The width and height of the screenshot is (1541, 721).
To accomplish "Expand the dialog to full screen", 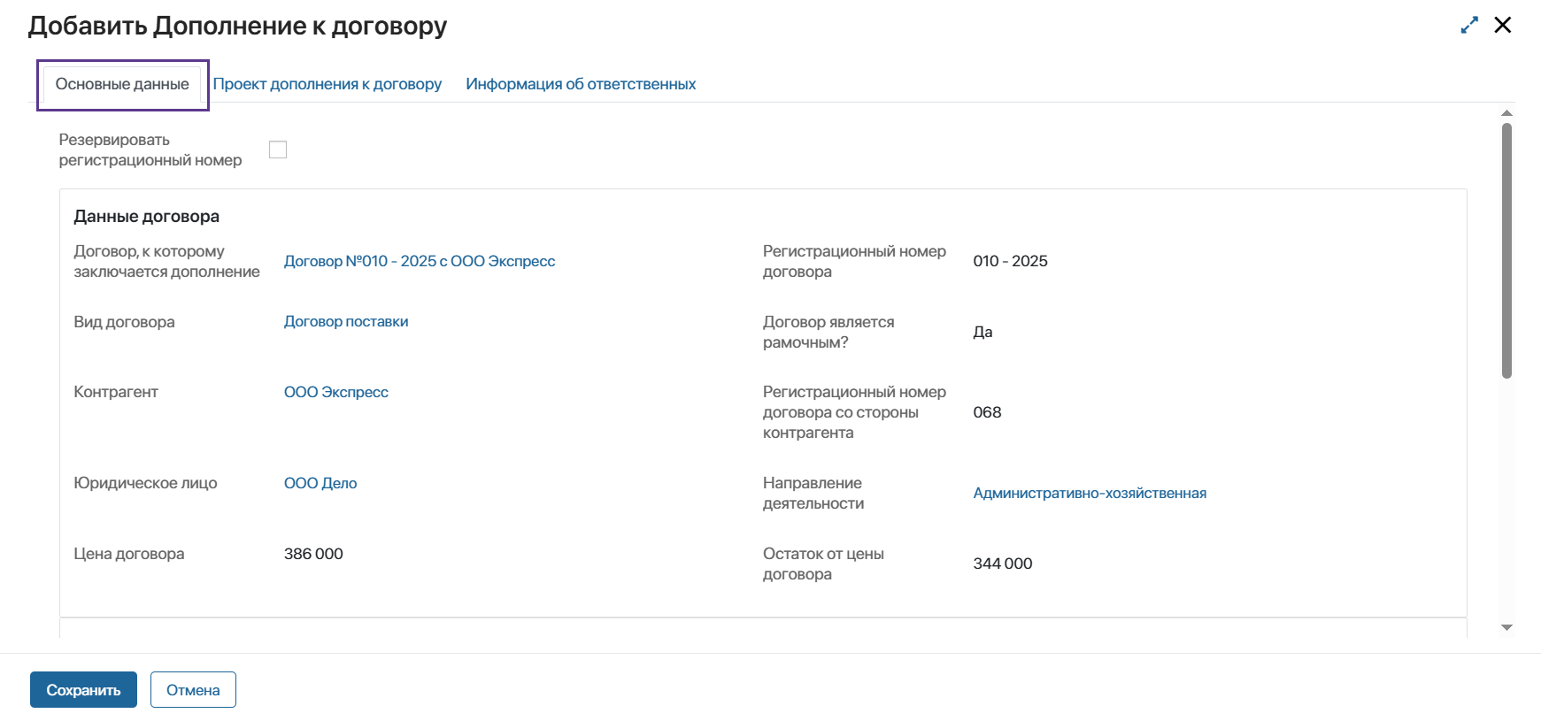I will [1469, 26].
